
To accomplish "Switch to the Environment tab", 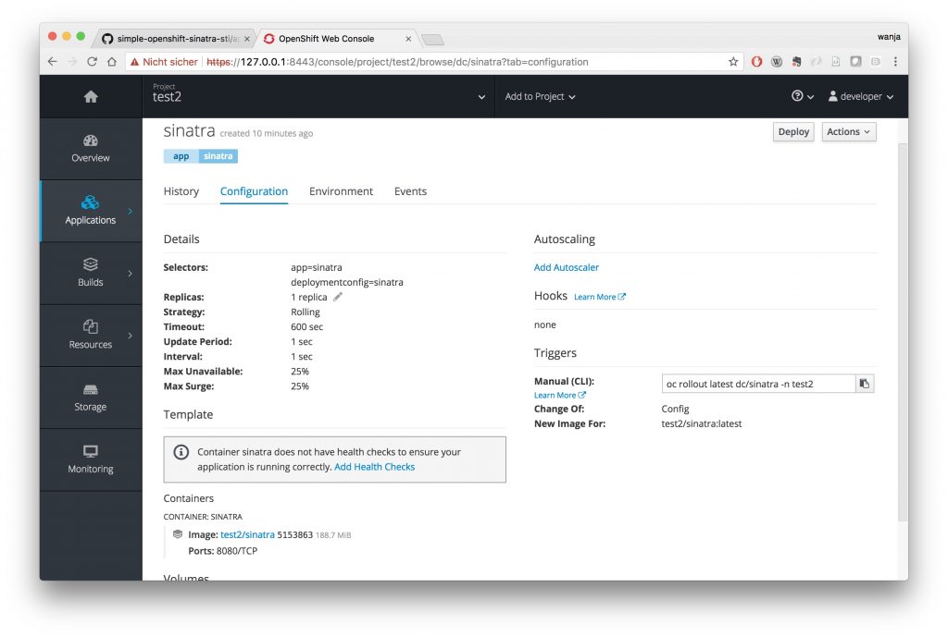I will 341,191.
